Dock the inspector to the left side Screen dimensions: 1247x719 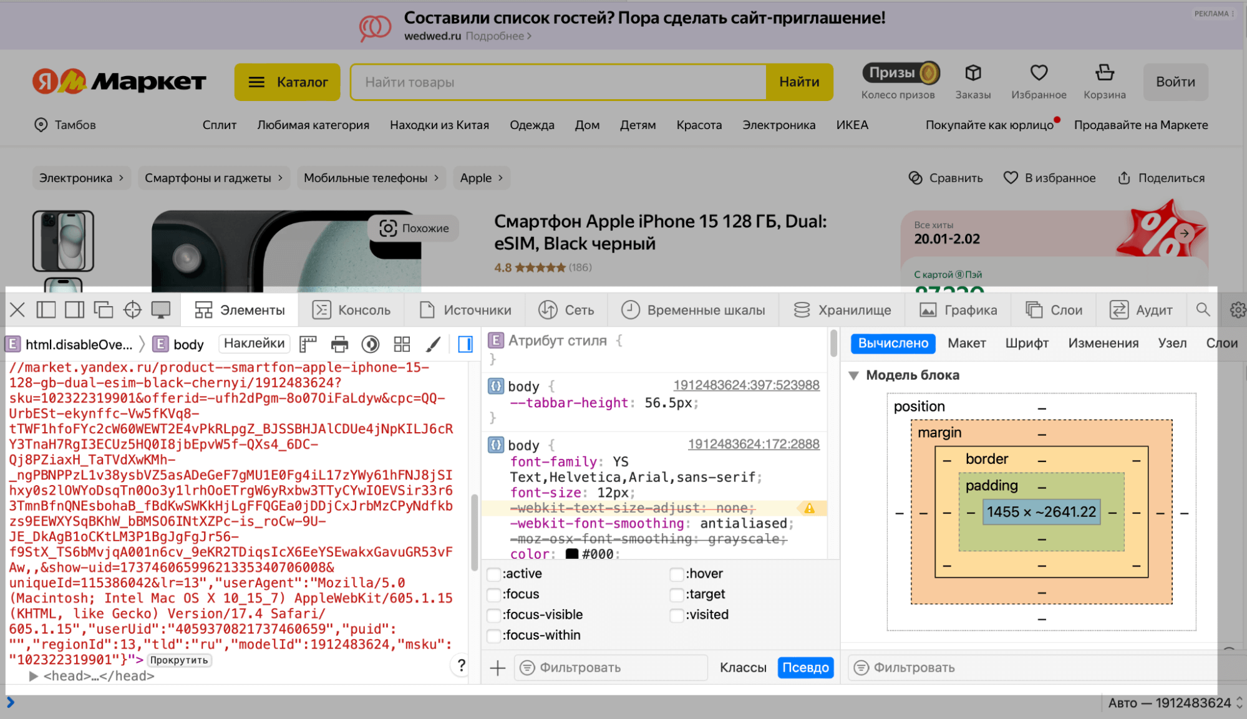[x=46, y=310]
